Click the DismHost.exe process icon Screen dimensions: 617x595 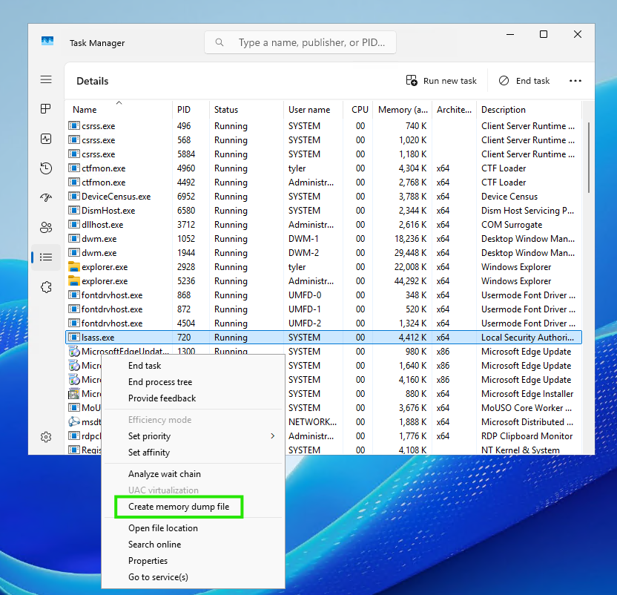(x=74, y=210)
